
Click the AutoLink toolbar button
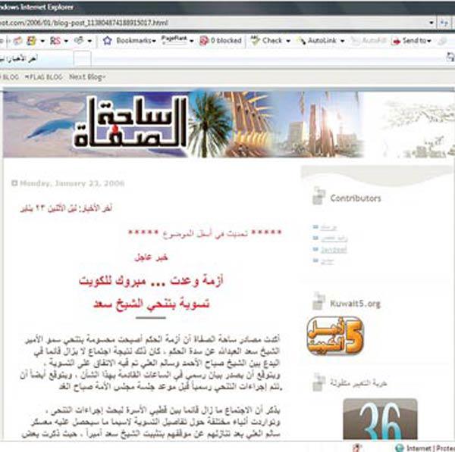click(x=317, y=40)
